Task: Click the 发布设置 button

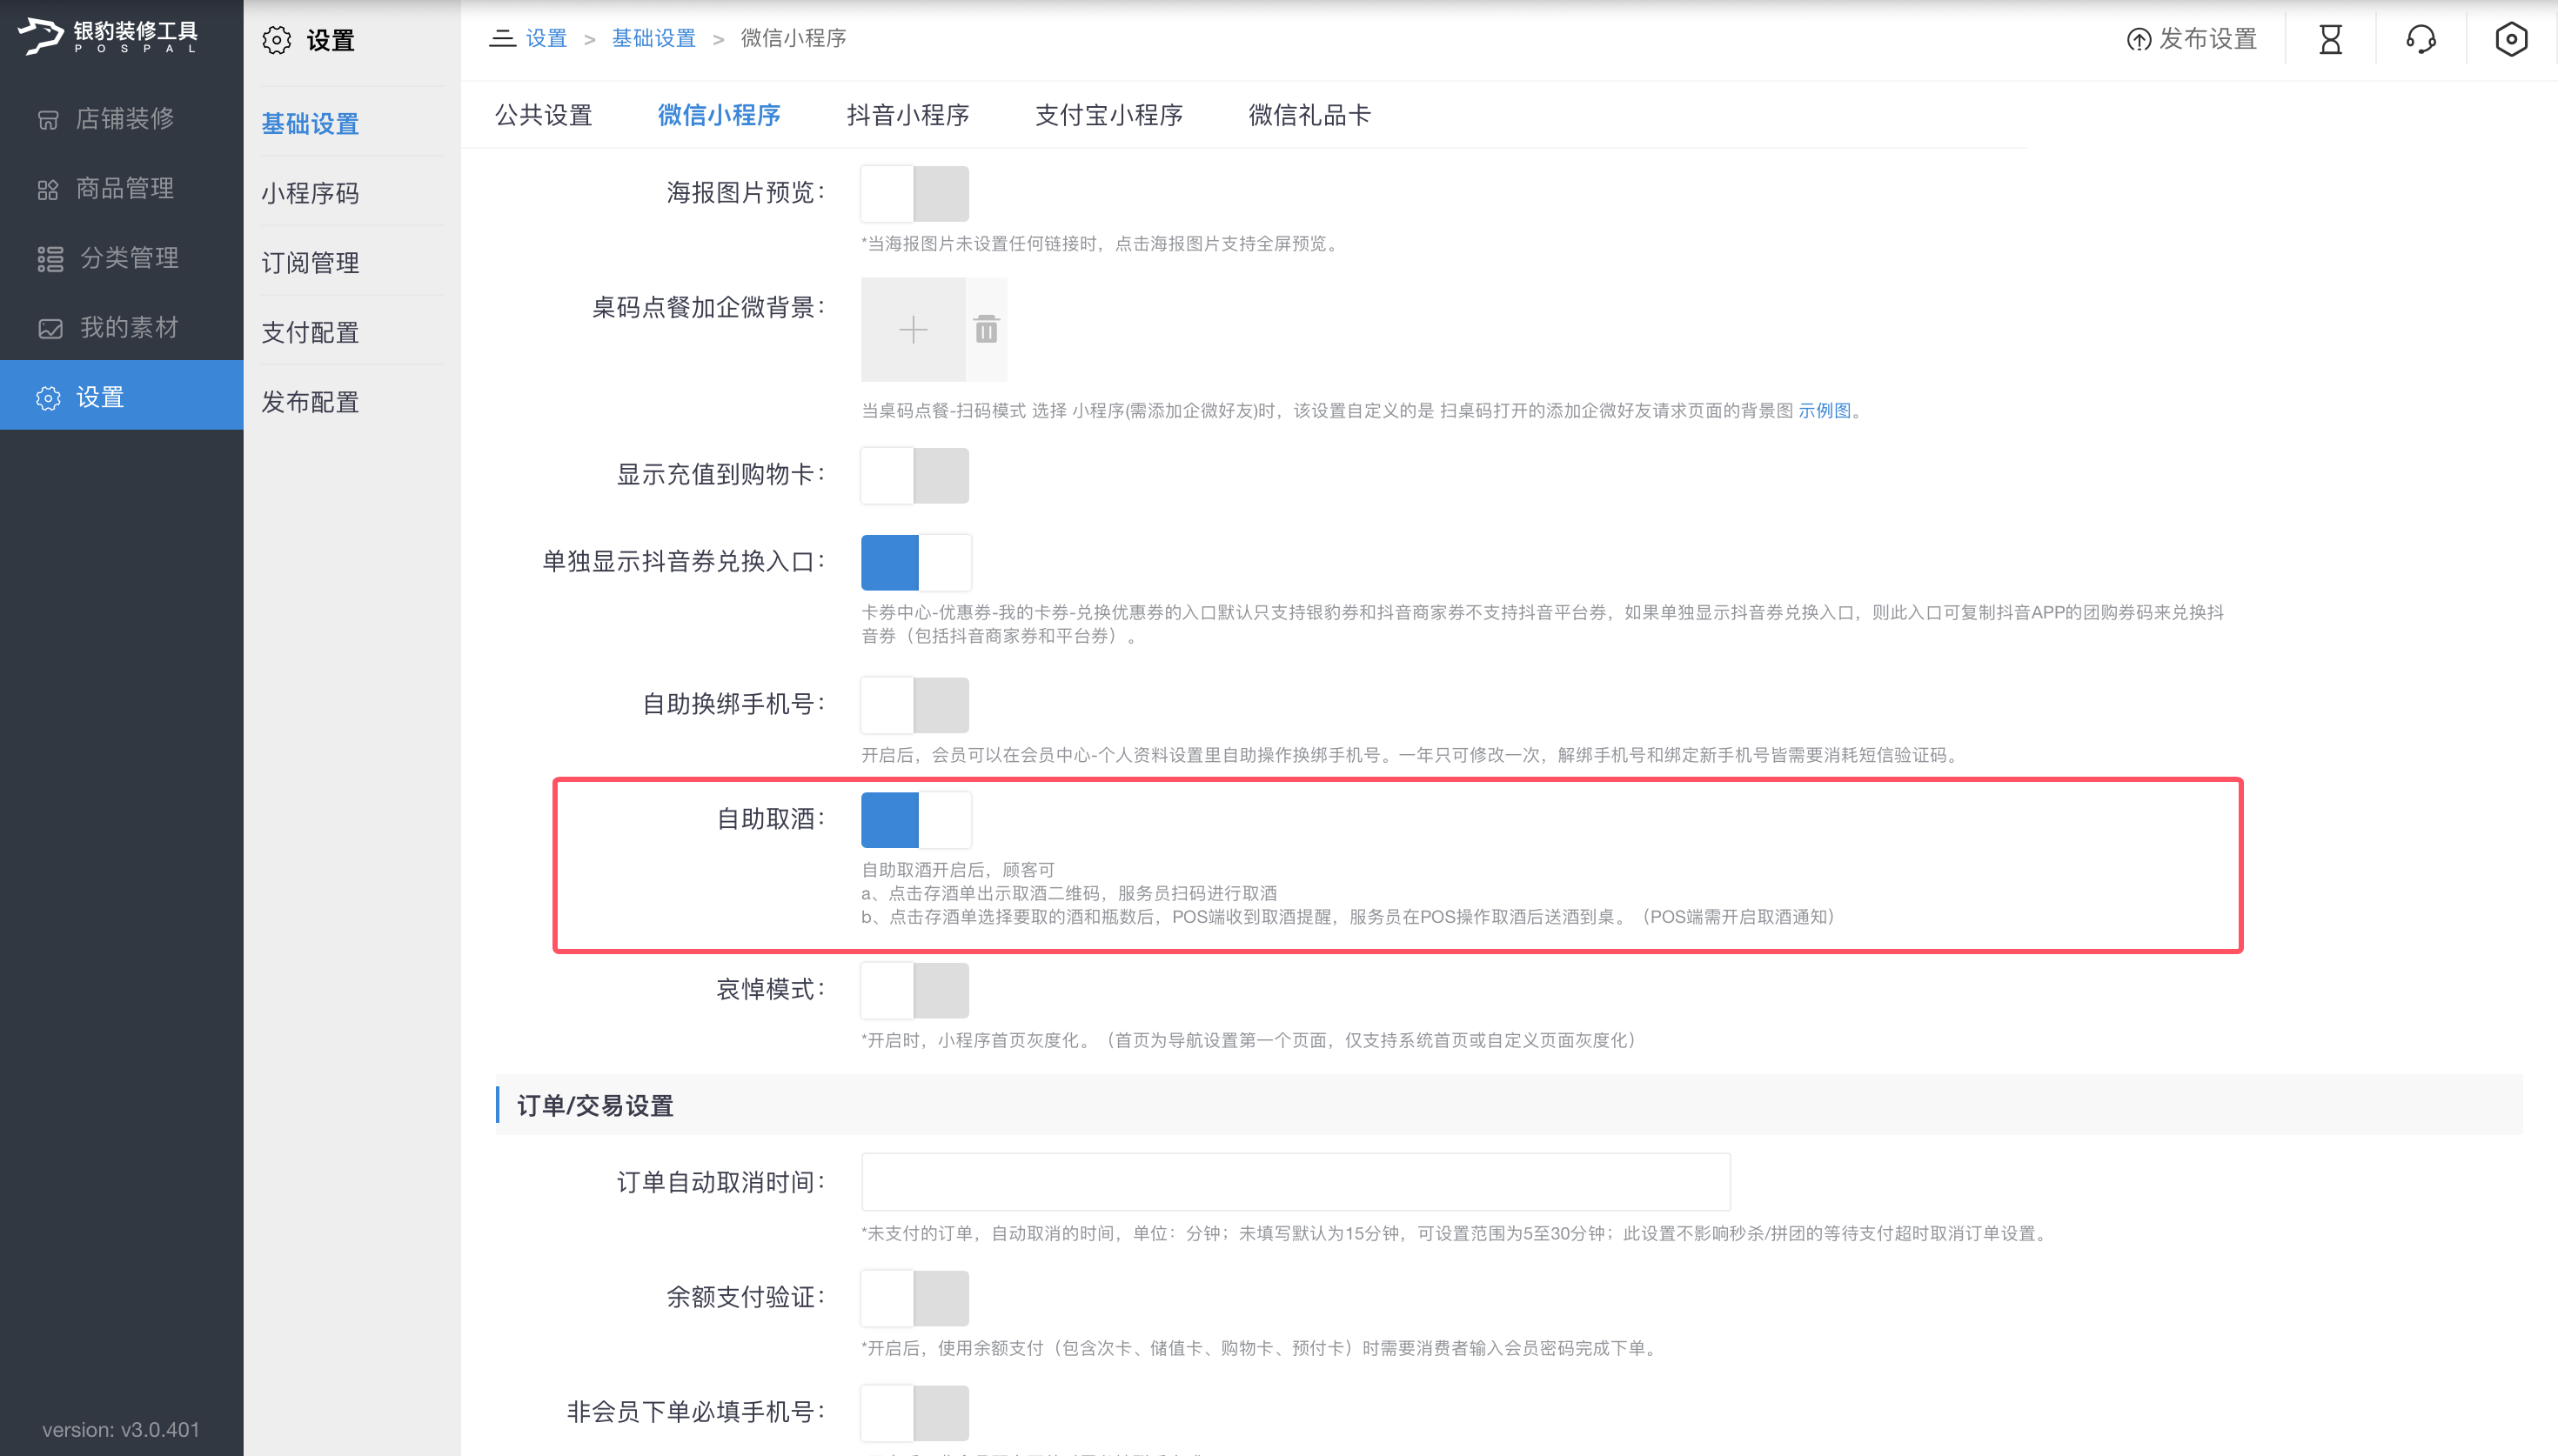Action: [x=2192, y=40]
